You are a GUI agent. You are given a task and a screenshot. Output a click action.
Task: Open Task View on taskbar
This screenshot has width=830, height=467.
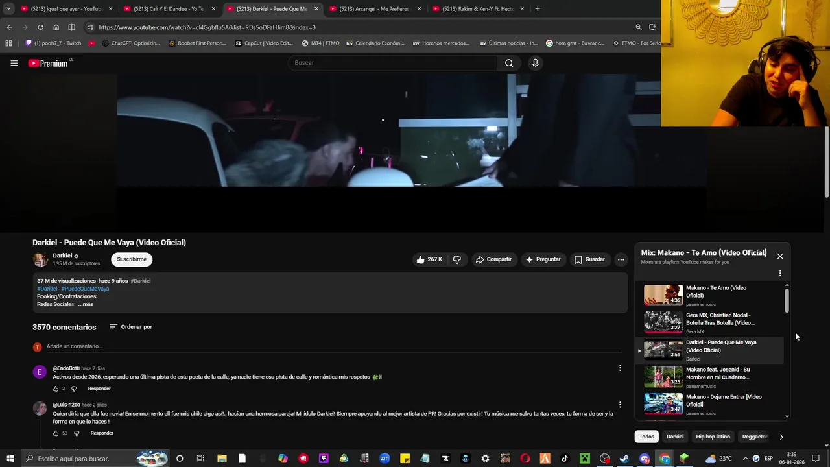[200, 459]
